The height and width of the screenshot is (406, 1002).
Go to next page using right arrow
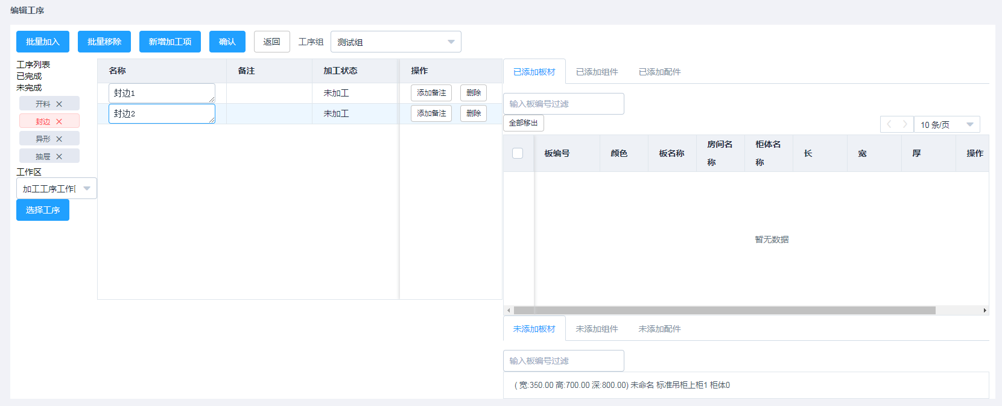[x=904, y=124]
